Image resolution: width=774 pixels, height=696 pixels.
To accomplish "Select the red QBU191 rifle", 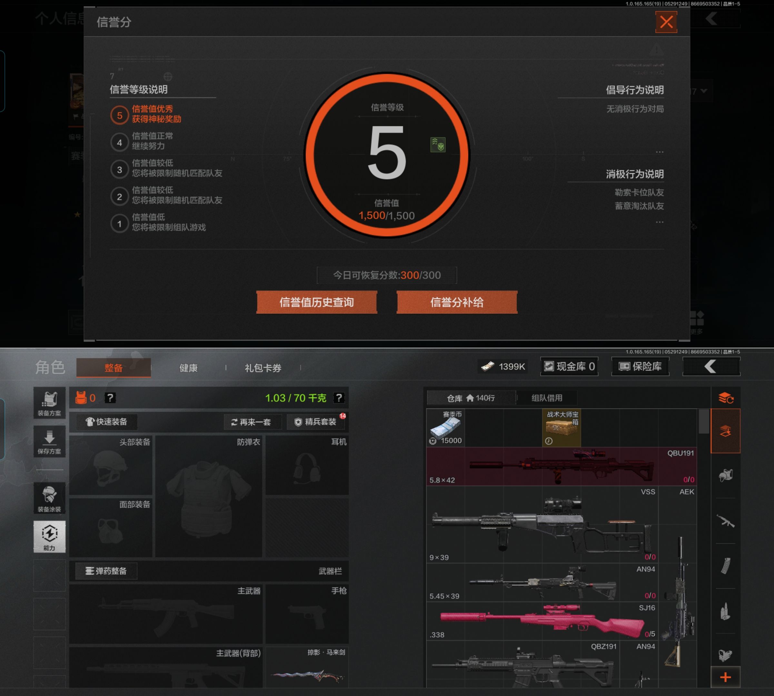I will pyautogui.click(x=561, y=466).
